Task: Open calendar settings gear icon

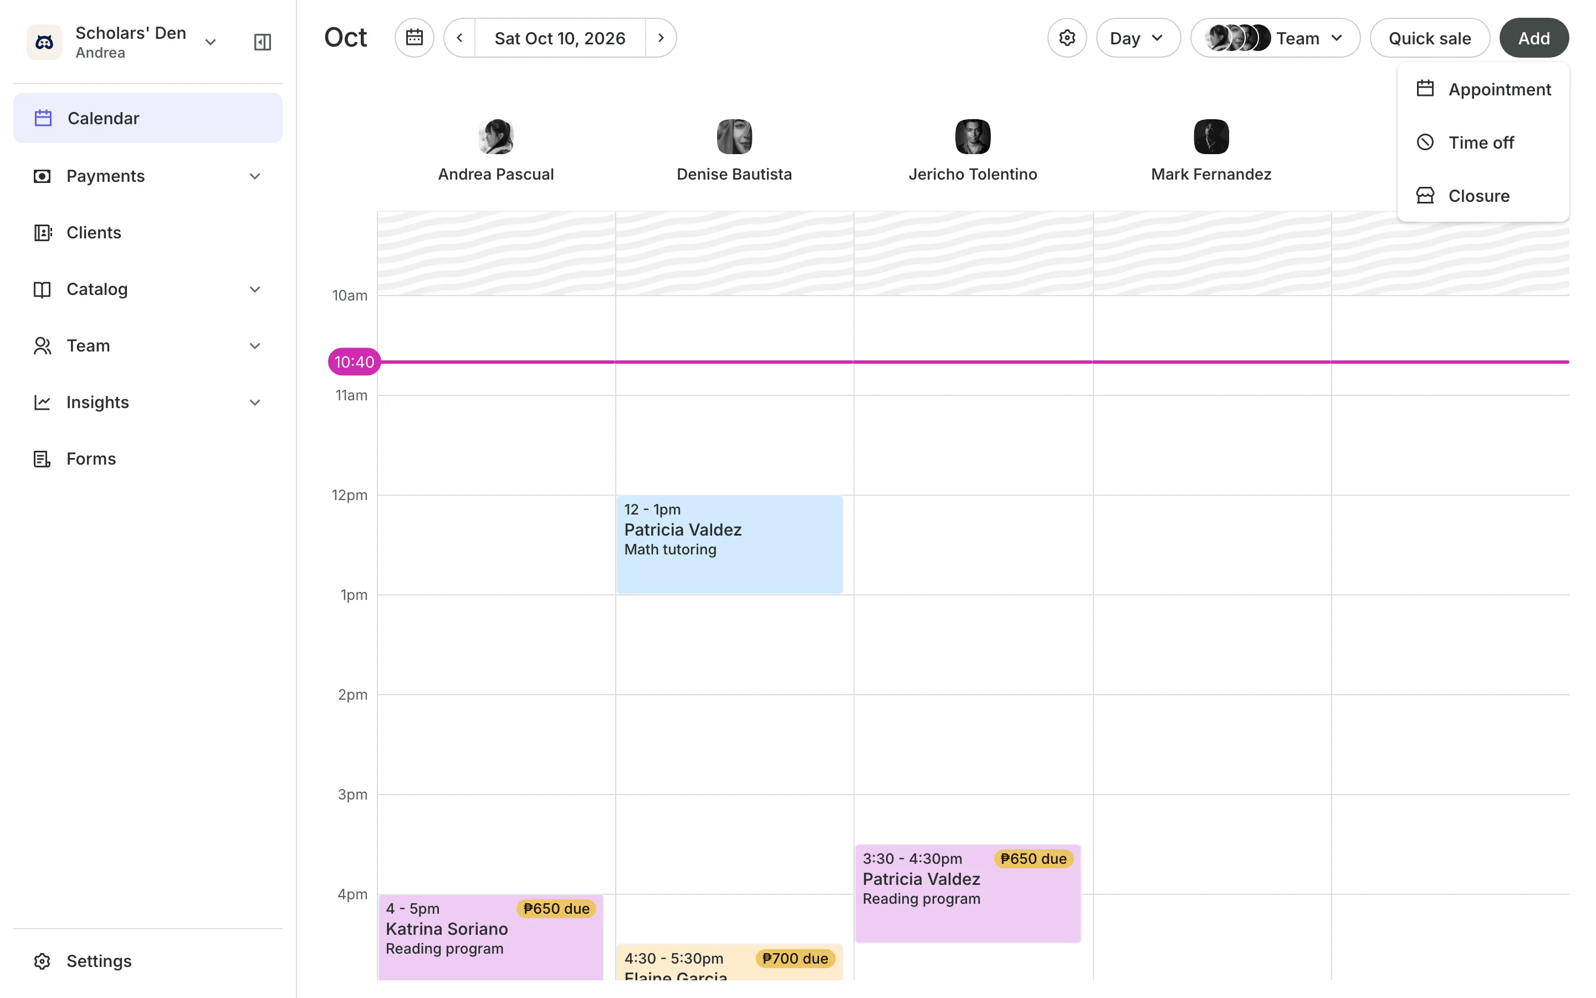Action: tap(1067, 38)
